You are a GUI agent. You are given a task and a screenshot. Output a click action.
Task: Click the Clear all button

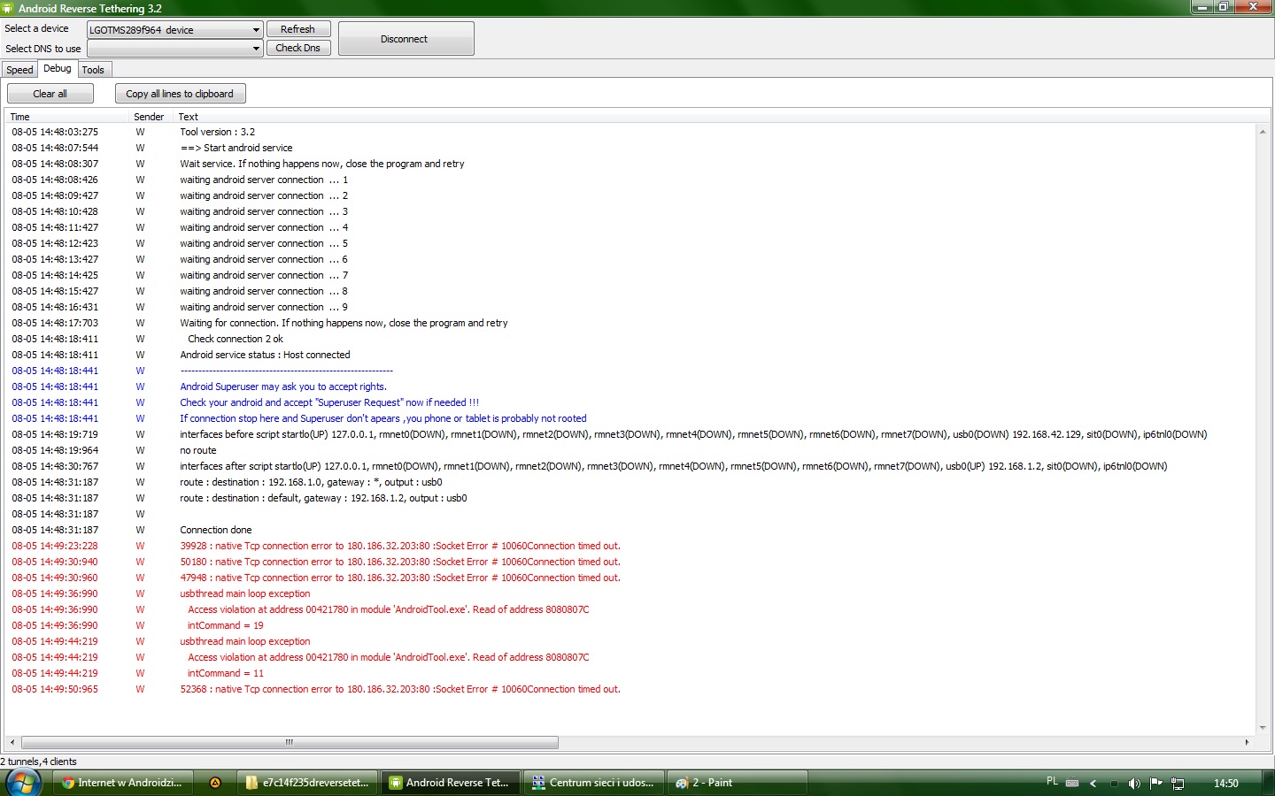pyautogui.click(x=50, y=94)
